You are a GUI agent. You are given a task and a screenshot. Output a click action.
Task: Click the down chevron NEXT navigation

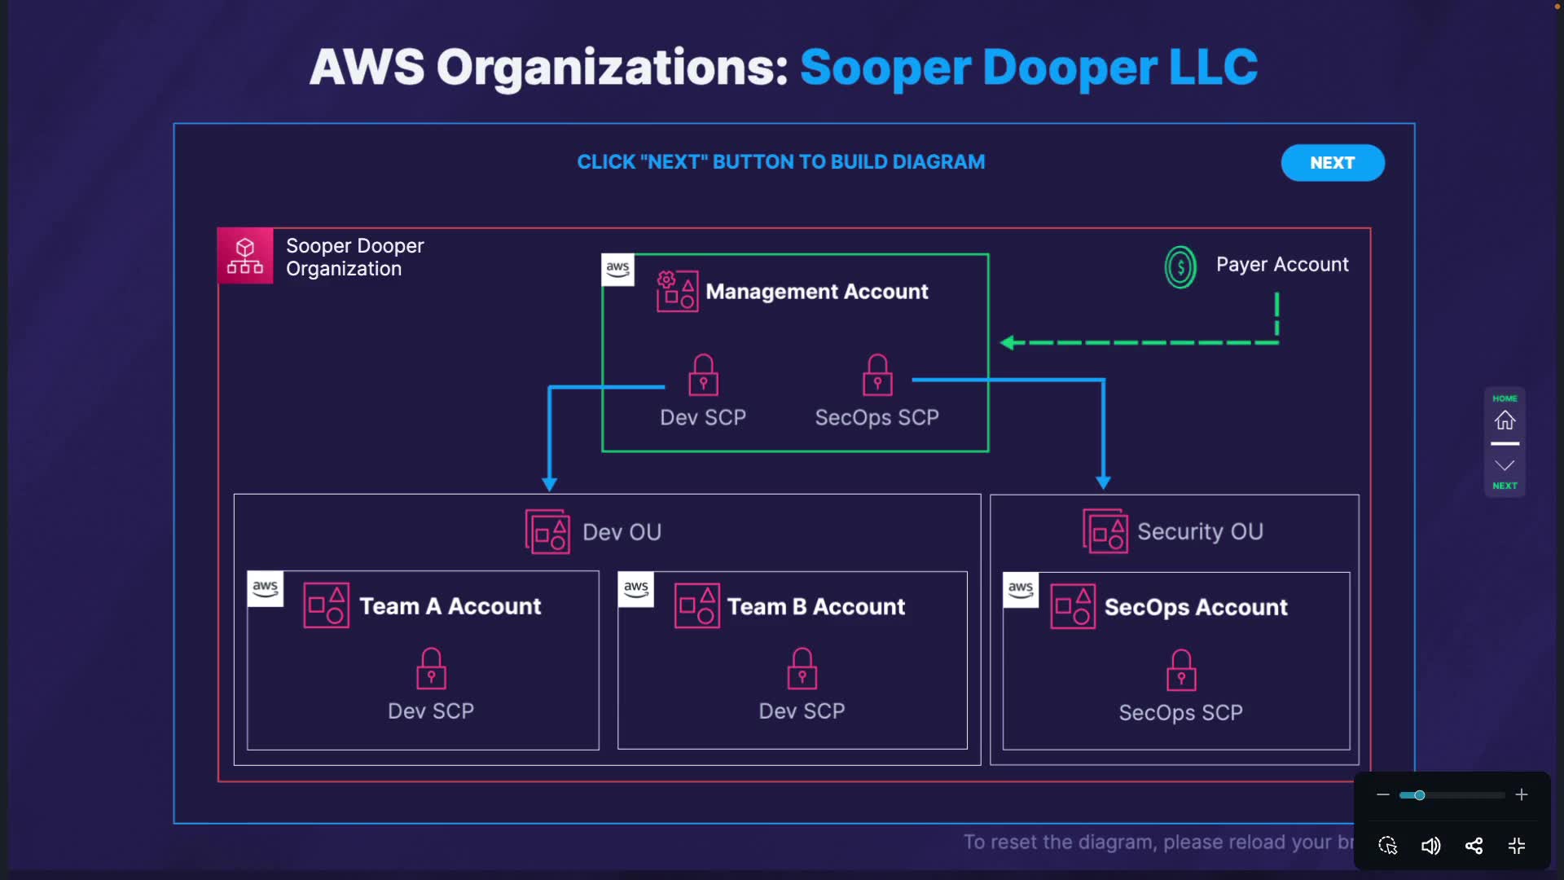point(1505,466)
